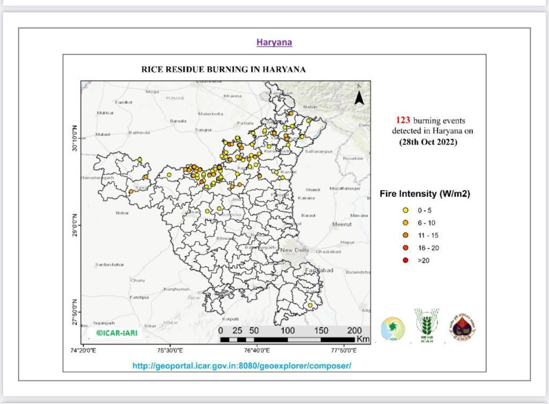Click the ©ICAR-IARI watermark badge

click(116, 333)
